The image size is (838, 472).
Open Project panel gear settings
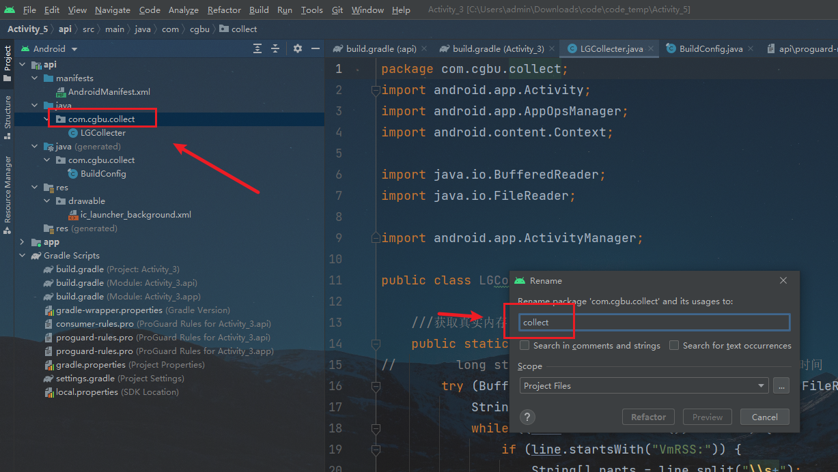[297, 48]
